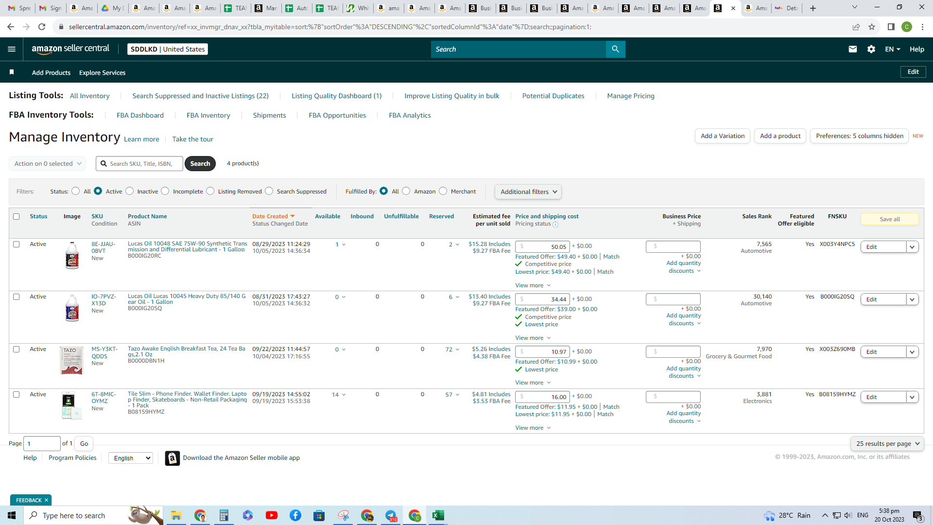Image resolution: width=933 pixels, height=525 pixels.
Task: Click the Add a Variation button
Action: (x=723, y=136)
